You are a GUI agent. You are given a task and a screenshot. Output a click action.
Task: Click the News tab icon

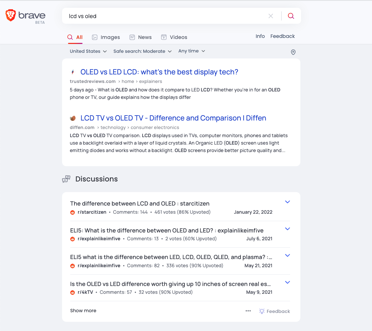[132, 37]
